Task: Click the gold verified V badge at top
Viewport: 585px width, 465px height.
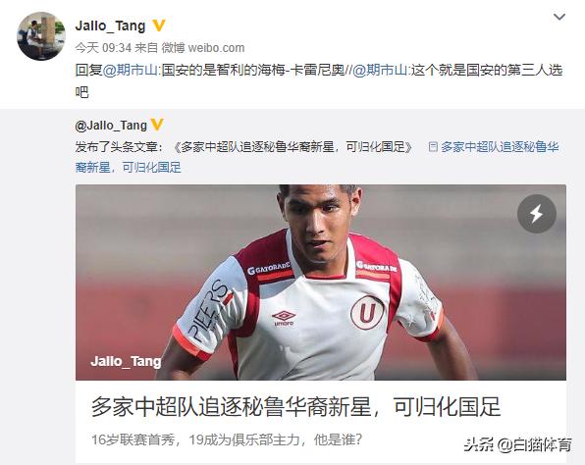Action: click(159, 26)
